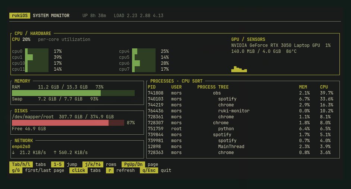This screenshot has height=189, width=351.
Task: Click the Swap 7.2 GiB / 7.7 GiB line
Action: [55, 99]
